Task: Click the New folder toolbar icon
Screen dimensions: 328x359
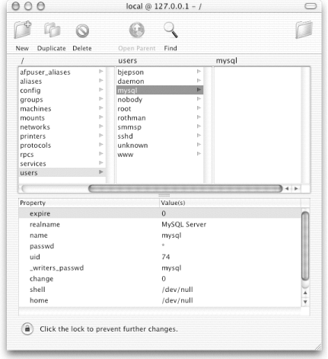Action: click(23, 30)
